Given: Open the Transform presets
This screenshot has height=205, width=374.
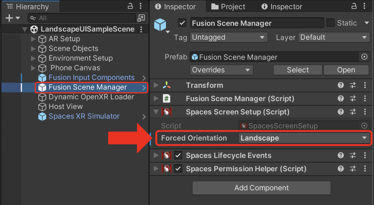Looking at the screenshot, I should coord(353,85).
